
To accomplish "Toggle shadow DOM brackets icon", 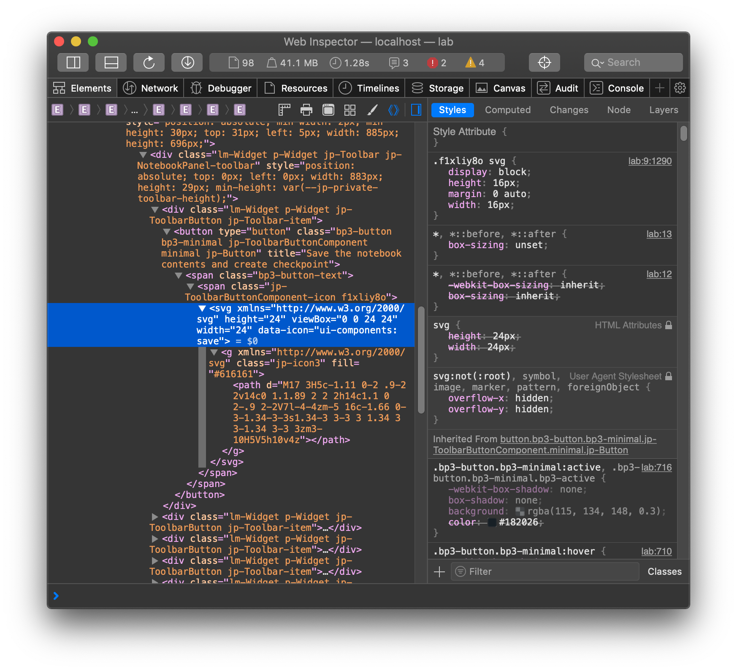I will [x=393, y=110].
